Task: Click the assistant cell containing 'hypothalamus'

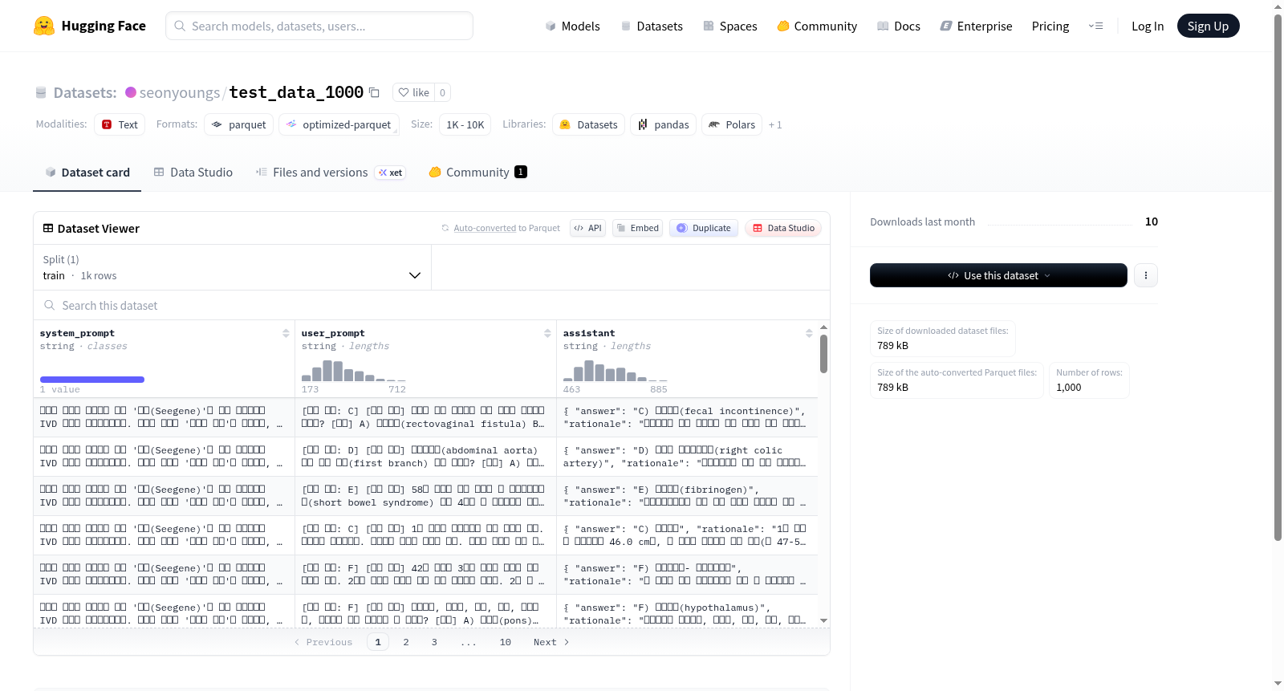Action: pyautogui.click(x=687, y=614)
